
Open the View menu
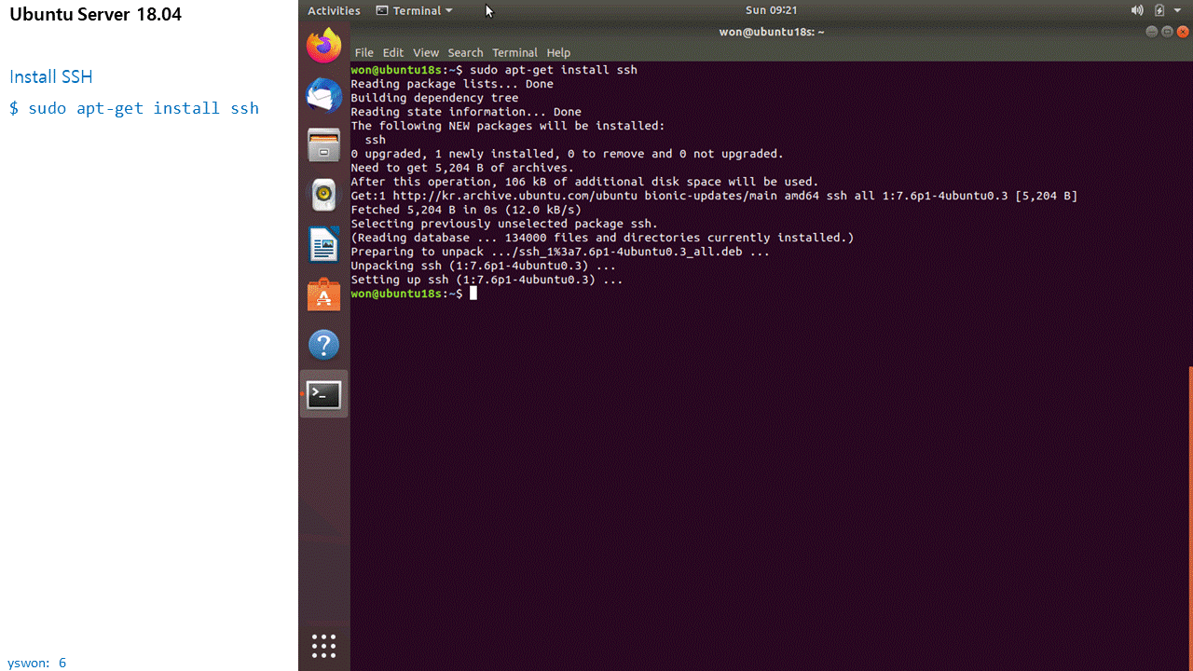pos(426,53)
